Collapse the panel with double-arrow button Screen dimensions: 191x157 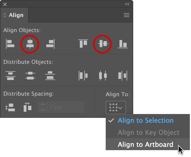[x=127, y=4]
